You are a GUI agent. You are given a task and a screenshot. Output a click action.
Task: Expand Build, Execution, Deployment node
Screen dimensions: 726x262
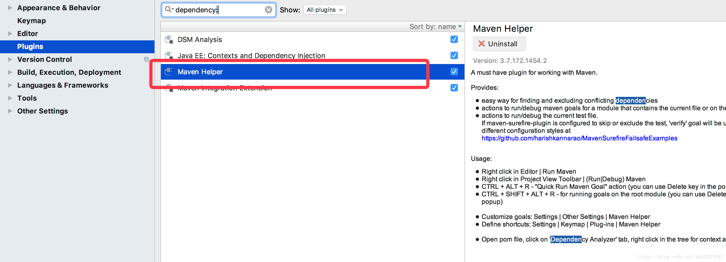coord(10,72)
